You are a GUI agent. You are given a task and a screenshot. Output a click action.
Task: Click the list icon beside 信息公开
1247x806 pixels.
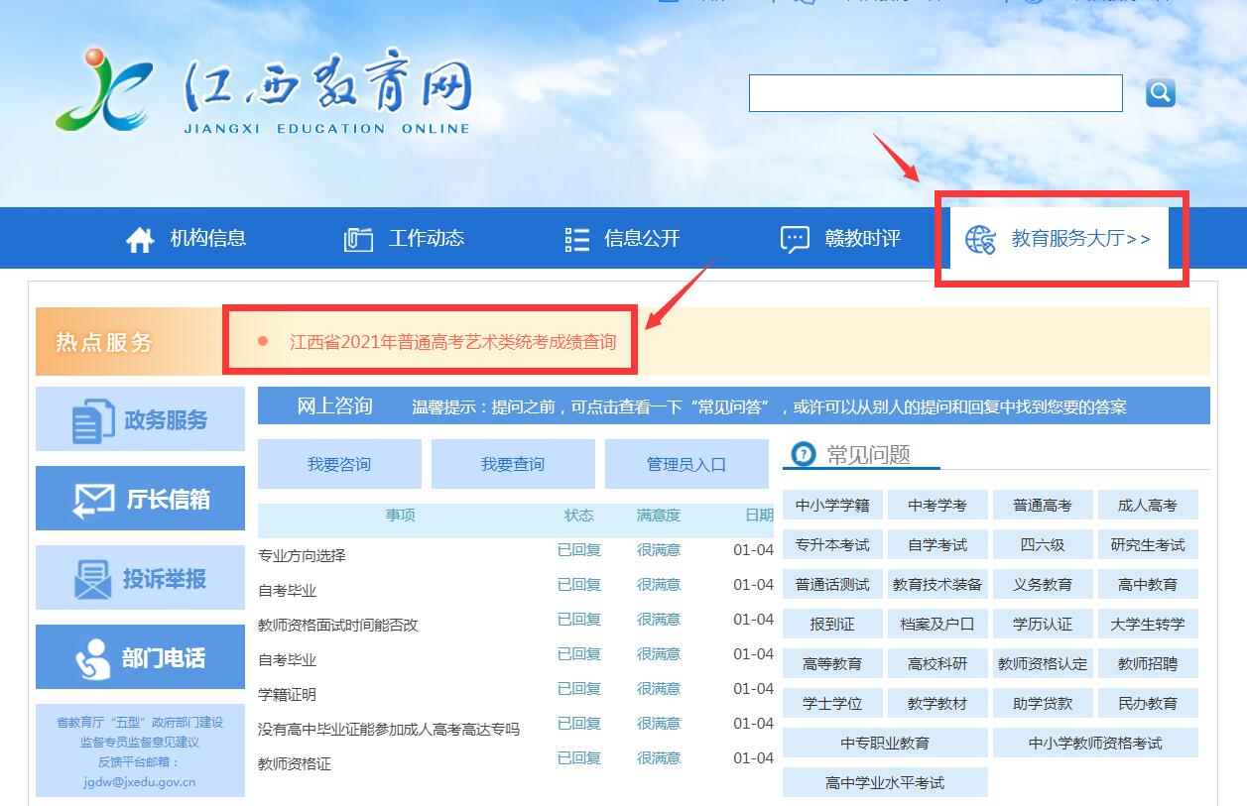(576, 239)
